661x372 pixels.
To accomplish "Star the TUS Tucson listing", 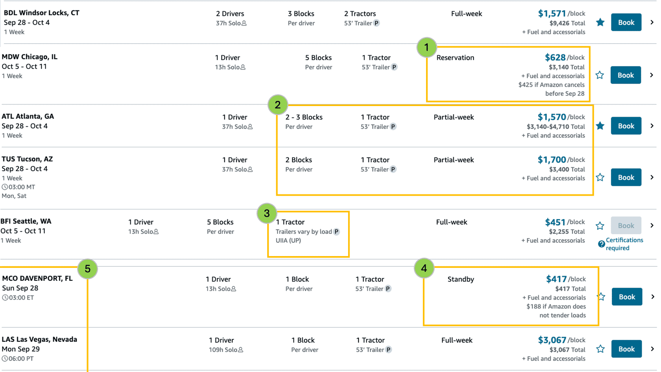I will [x=600, y=178].
